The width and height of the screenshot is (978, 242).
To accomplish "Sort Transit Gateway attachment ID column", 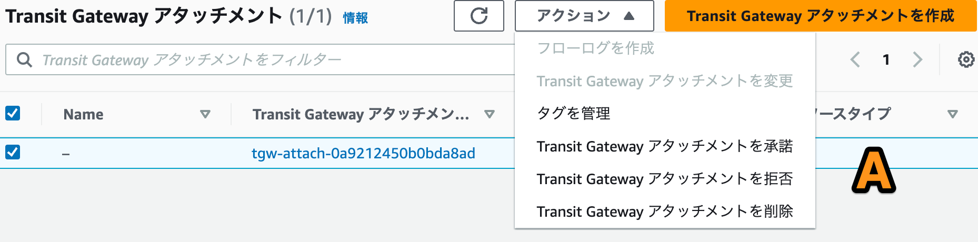I will [490, 114].
